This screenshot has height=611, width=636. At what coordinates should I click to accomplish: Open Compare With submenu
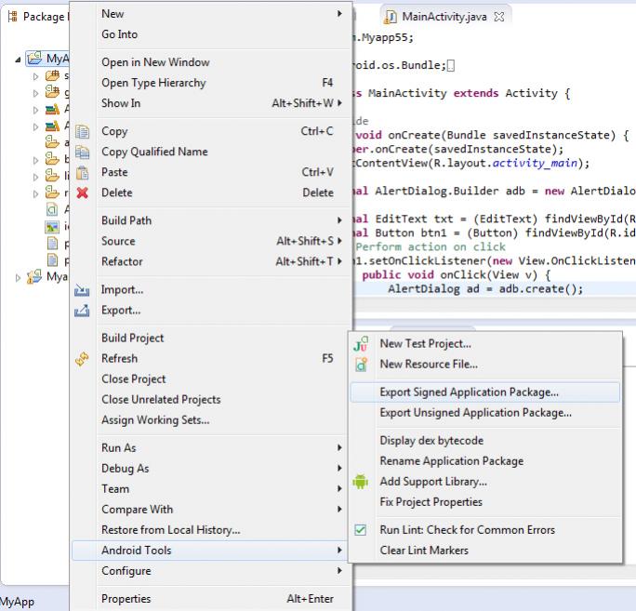click(x=210, y=510)
